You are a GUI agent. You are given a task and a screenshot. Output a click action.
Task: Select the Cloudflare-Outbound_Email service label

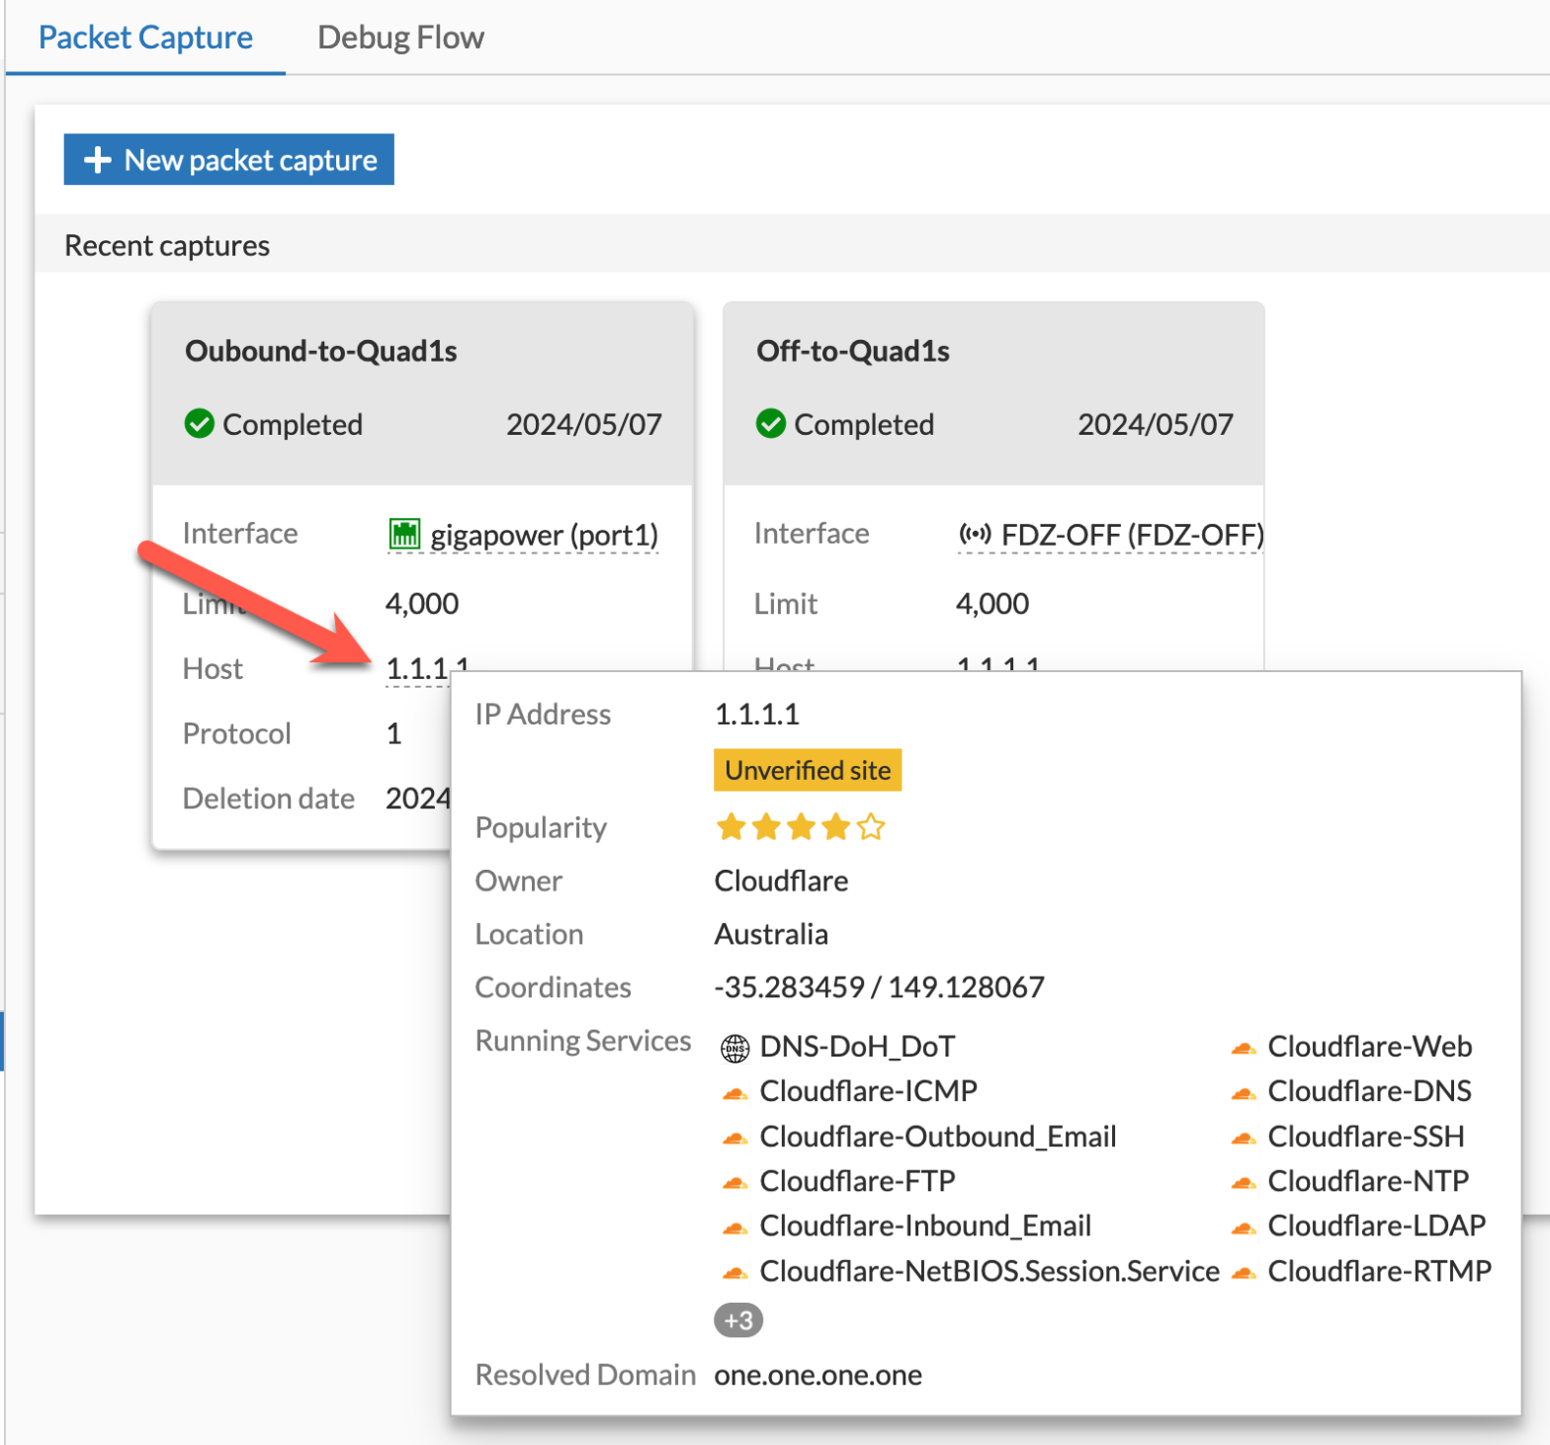pyautogui.click(x=938, y=1136)
